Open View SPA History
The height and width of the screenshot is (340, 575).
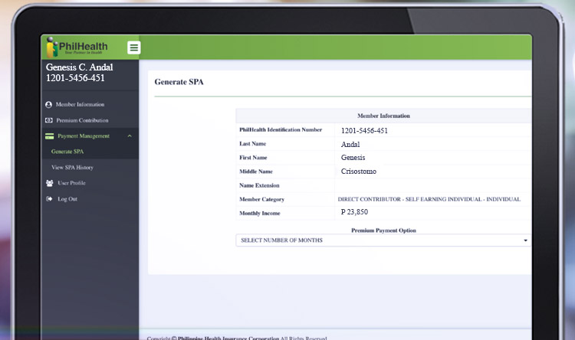point(72,167)
